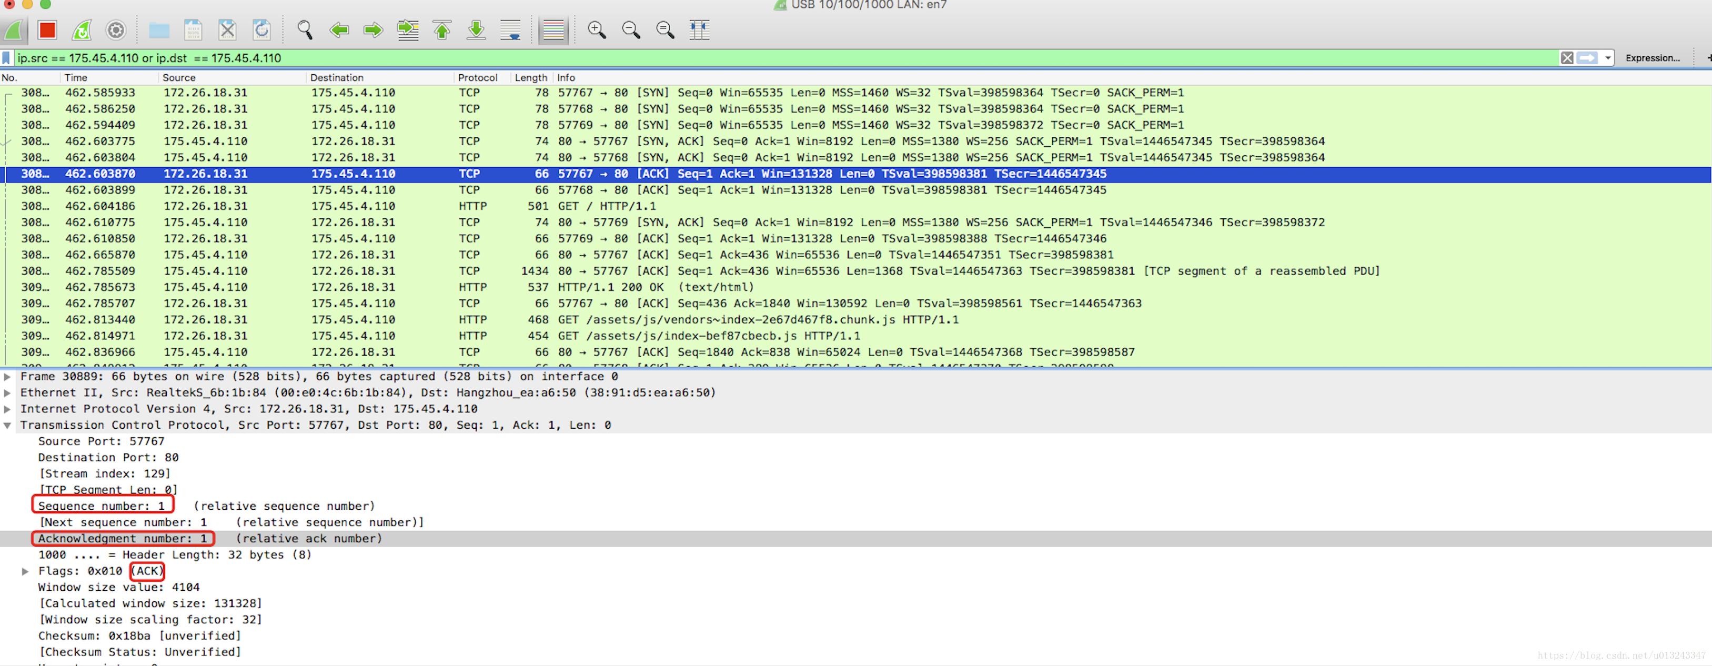
Task: Clear the display filter
Action: 1566,58
